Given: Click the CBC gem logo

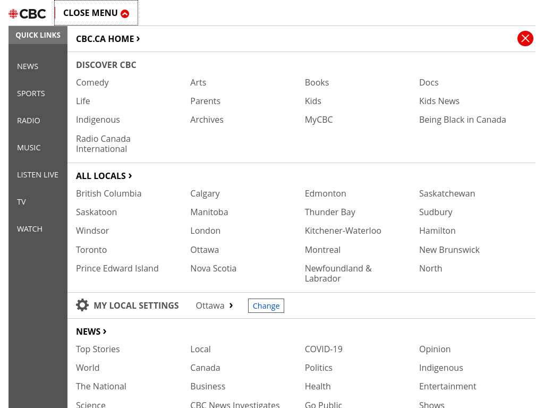Looking at the screenshot, I should [13, 13].
